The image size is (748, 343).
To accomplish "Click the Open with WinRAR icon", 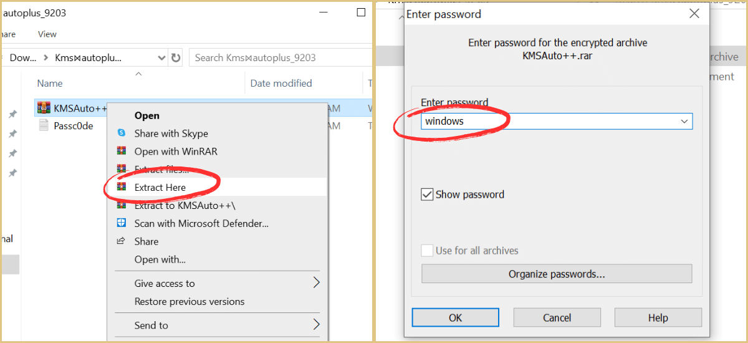I will coord(122,152).
